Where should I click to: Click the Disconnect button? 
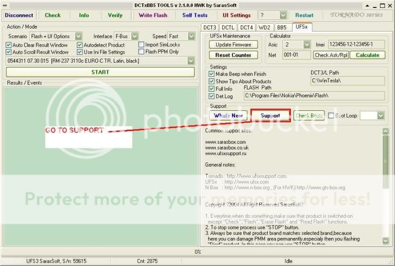pos(19,15)
